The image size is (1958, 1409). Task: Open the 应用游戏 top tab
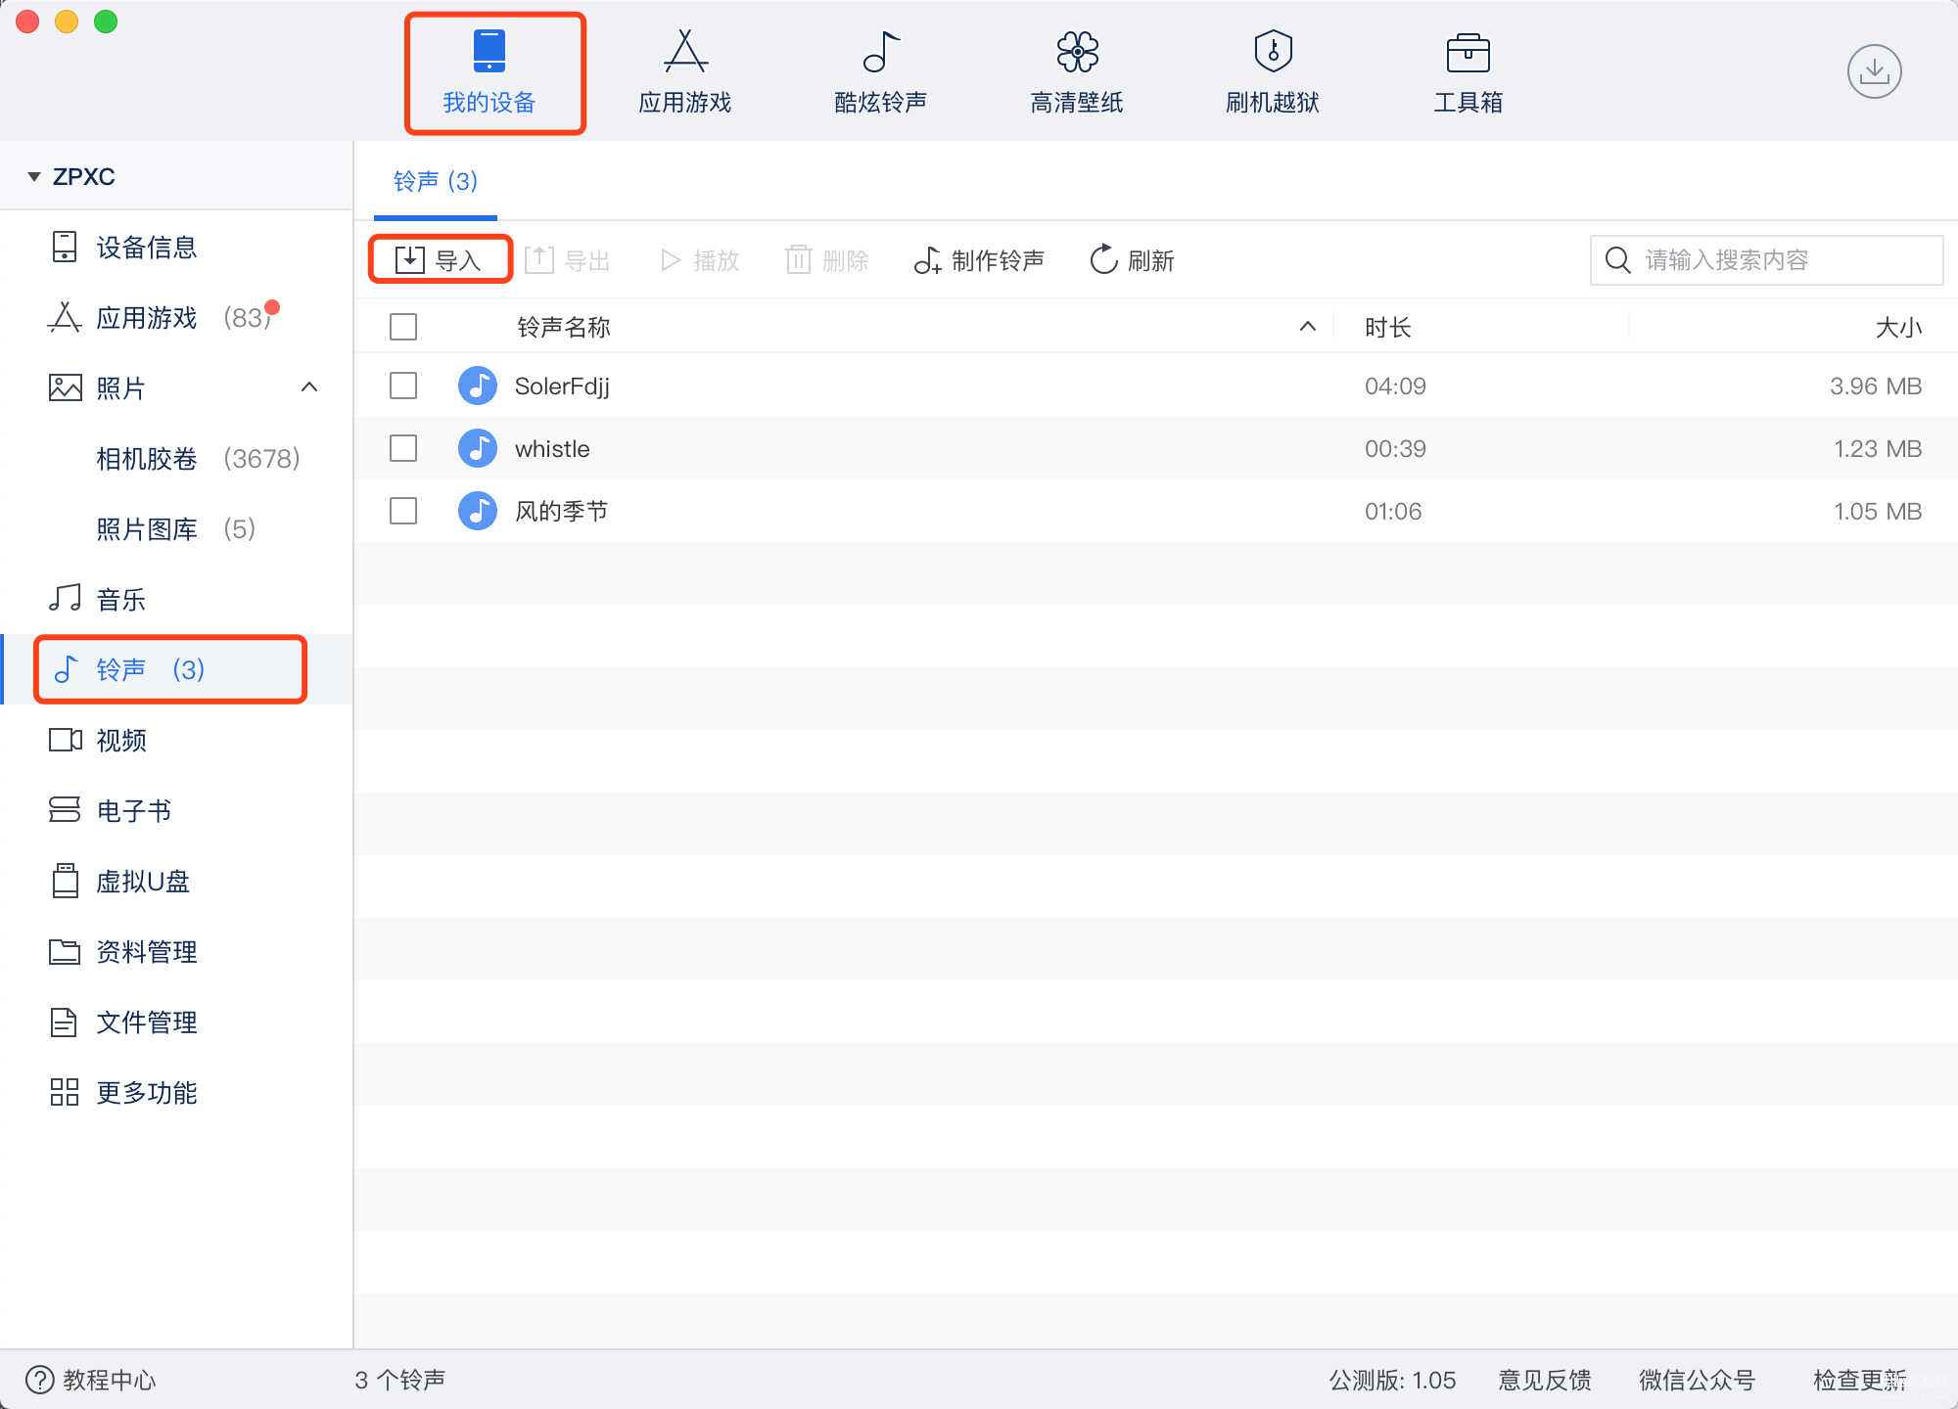(x=685, y=73)
